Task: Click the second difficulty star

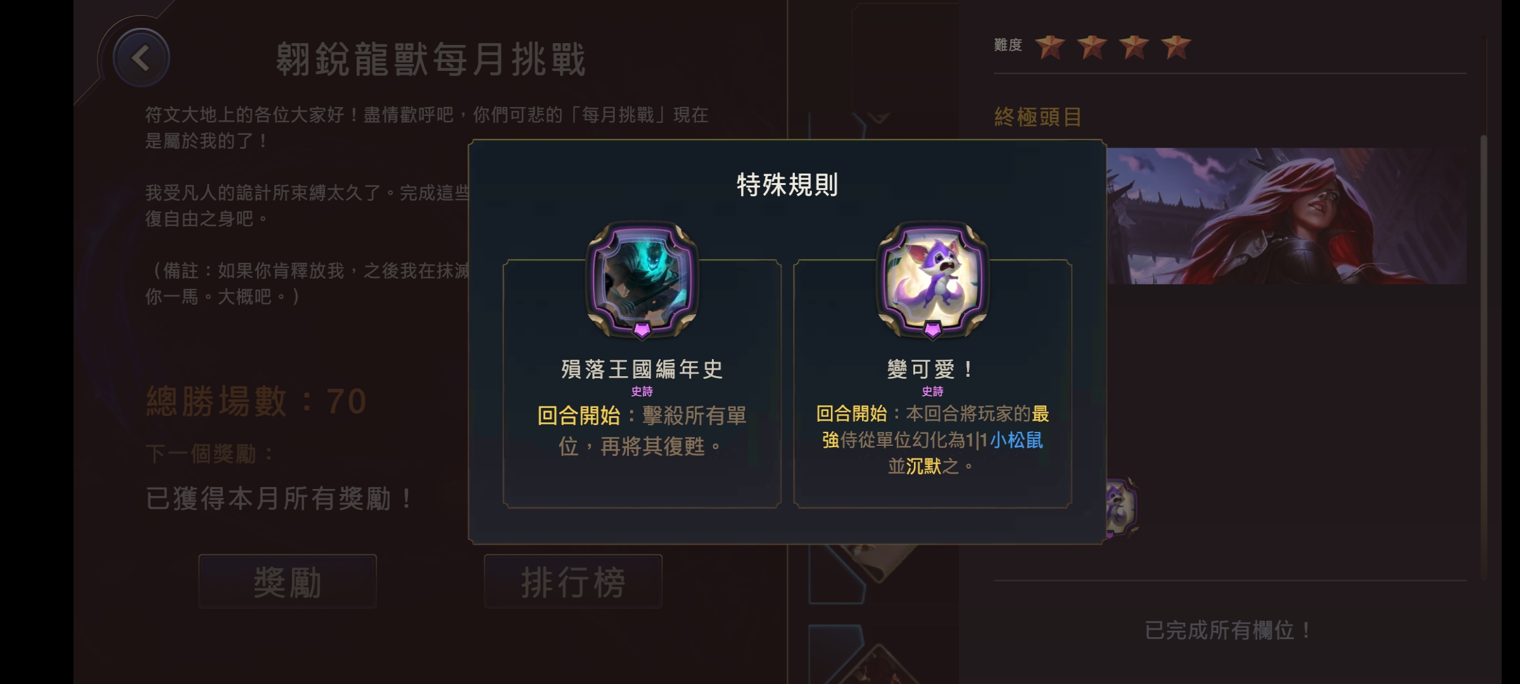Action: point(1092,46)
